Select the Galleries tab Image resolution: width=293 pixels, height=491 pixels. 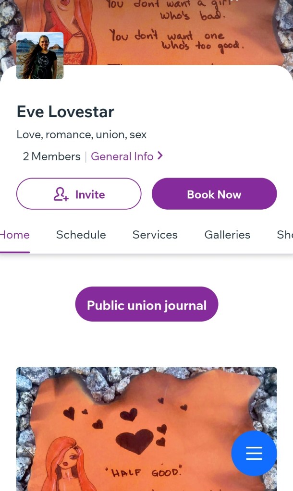point(227,235)
